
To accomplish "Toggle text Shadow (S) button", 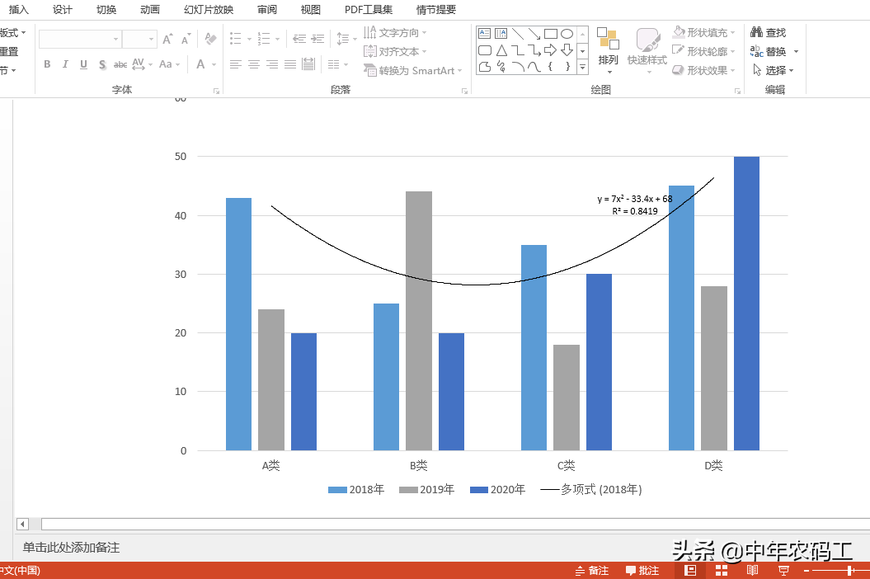I will (x=102, y=64).
